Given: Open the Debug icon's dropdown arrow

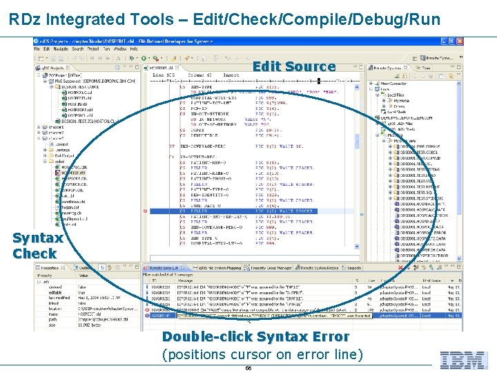Looking at the screenshot, I should [137, 58].
